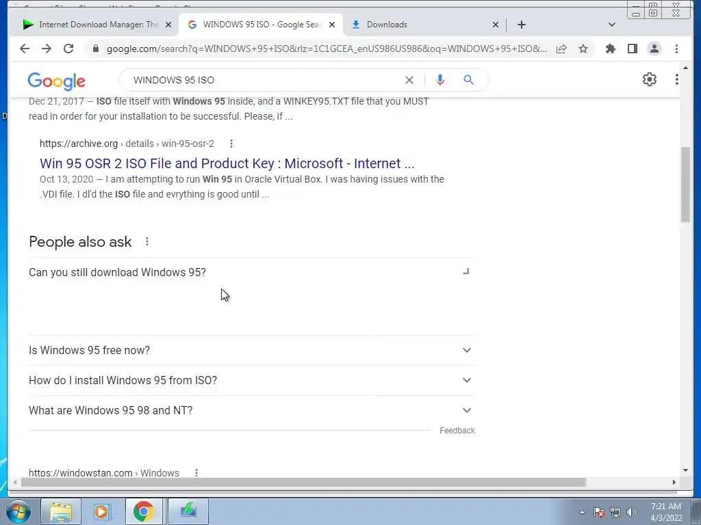Screen dimensions: 701x525
Task: Open the volume speaker icon
Action: coord(631,512)
